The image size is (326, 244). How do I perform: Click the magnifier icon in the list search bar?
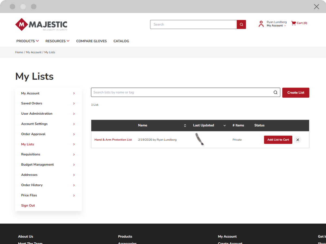tap(275, 92)
